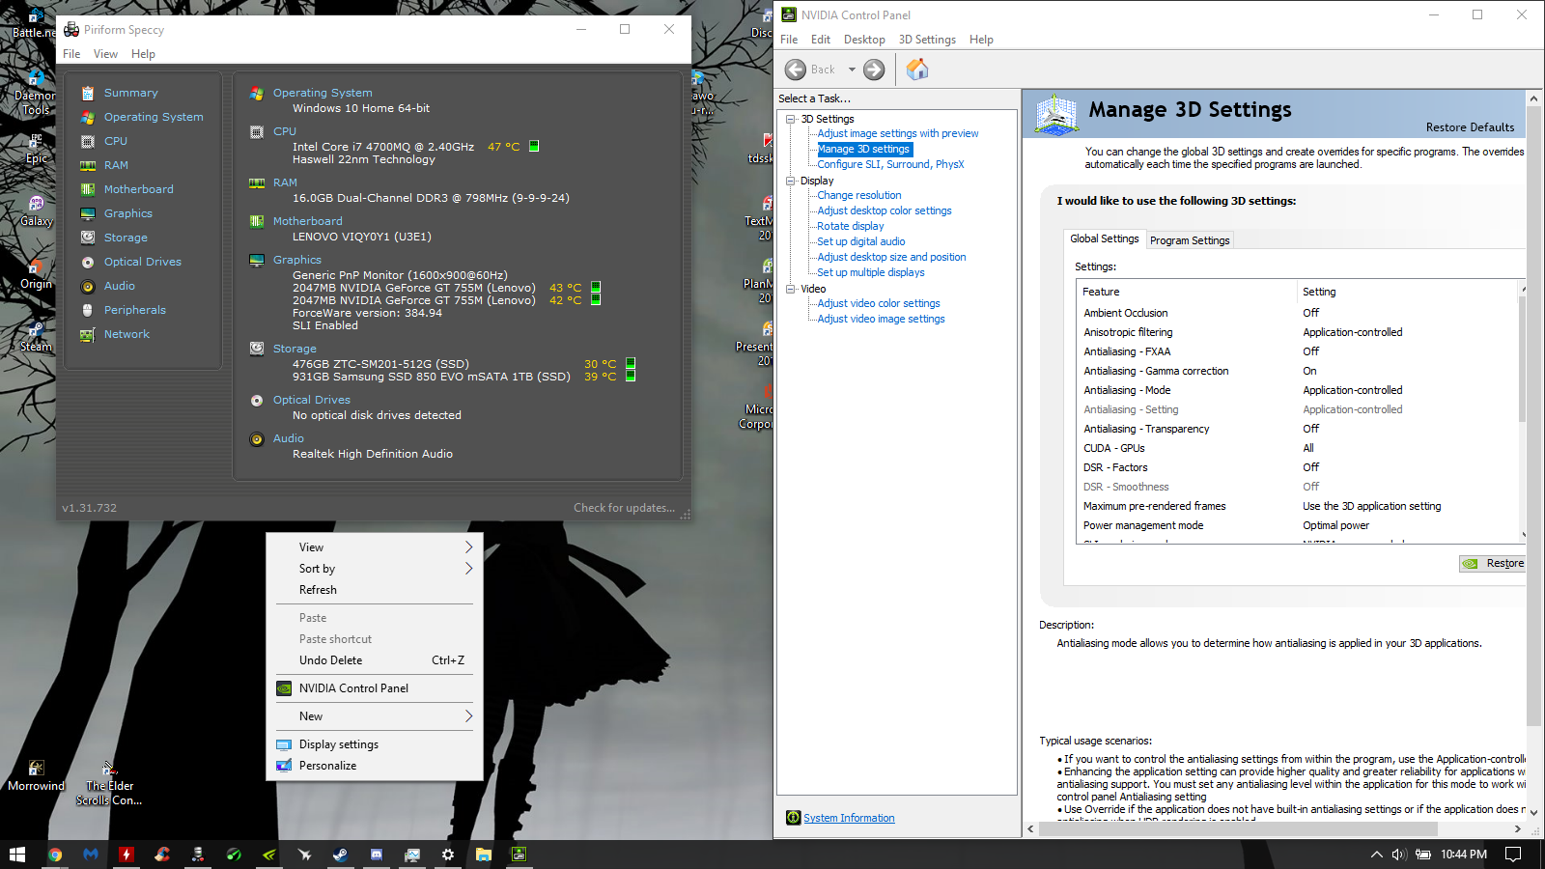Select Optical Drives icon in Speccy sidebar
The width and height of the screenshot is (1545, 869).
pos(88,262)
